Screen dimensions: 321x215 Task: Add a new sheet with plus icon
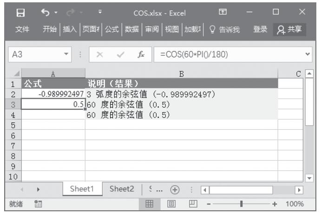pyautogui.click(x=175, y=189)
